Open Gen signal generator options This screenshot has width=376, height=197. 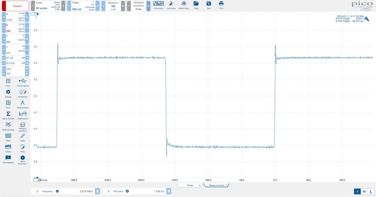click(x=15, y=71)
